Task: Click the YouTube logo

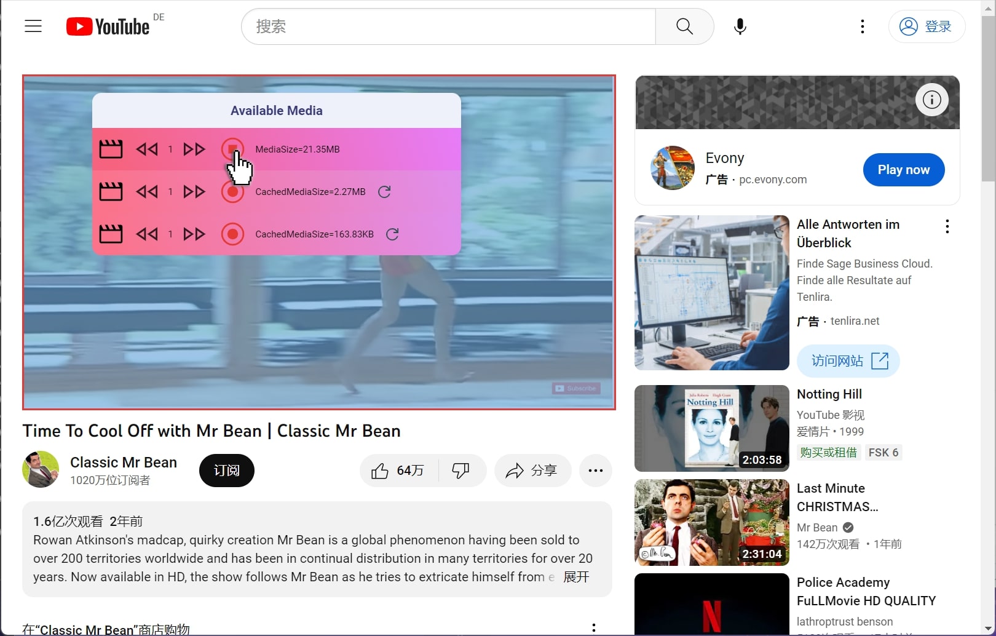Action: (108, 26)
